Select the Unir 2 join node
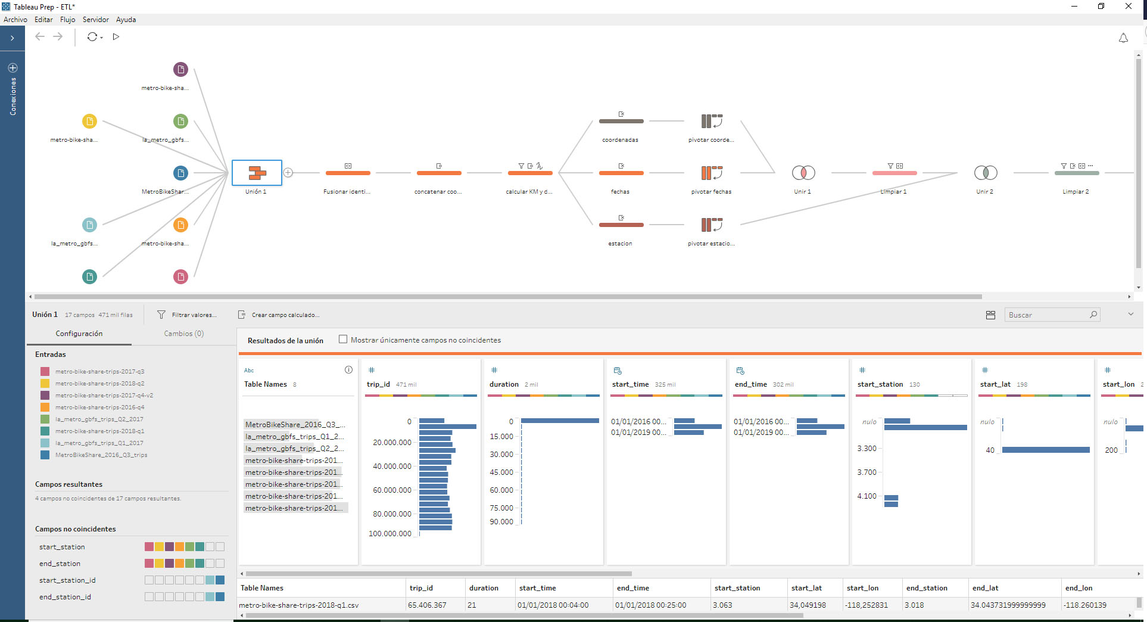Image resolution: width=1147 pixels, height=622 pixels. click(x=986, y=173)
